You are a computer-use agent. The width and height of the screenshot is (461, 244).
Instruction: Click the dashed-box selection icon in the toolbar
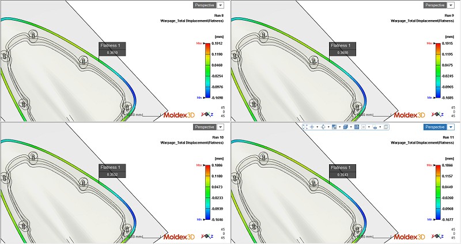364,127
